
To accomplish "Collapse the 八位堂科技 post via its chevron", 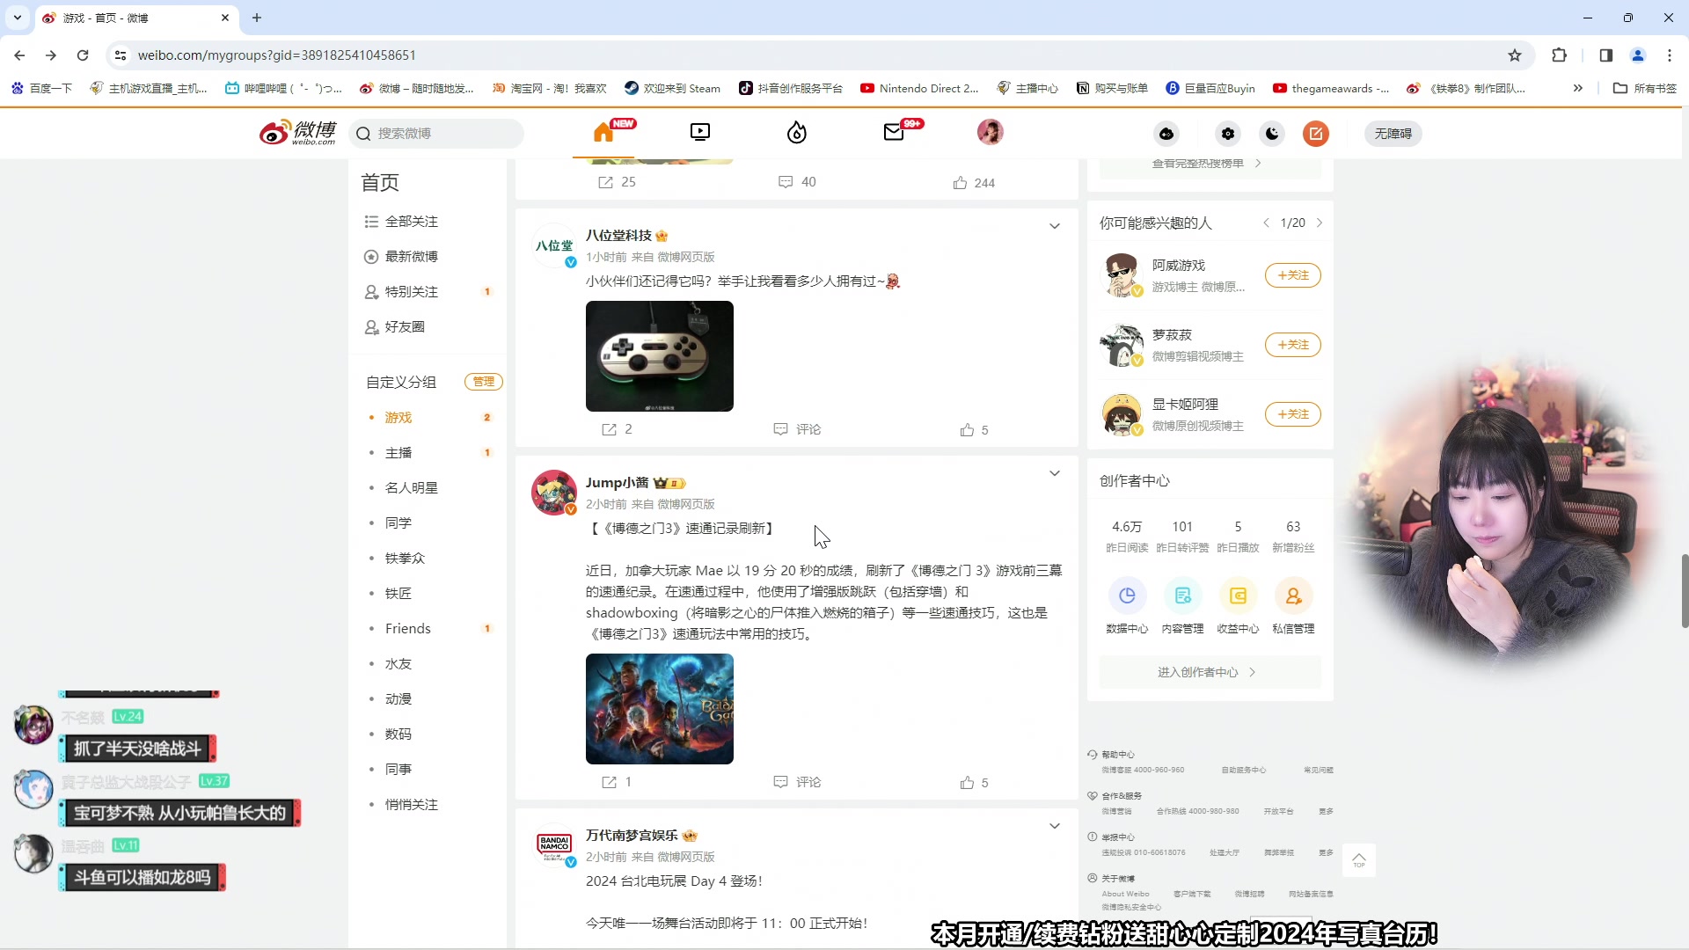I will coord(1055,226).
